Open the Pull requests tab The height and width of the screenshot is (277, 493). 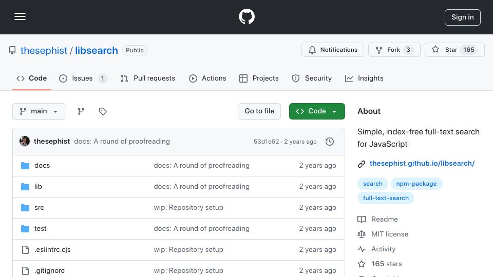[x=148, y=78]
